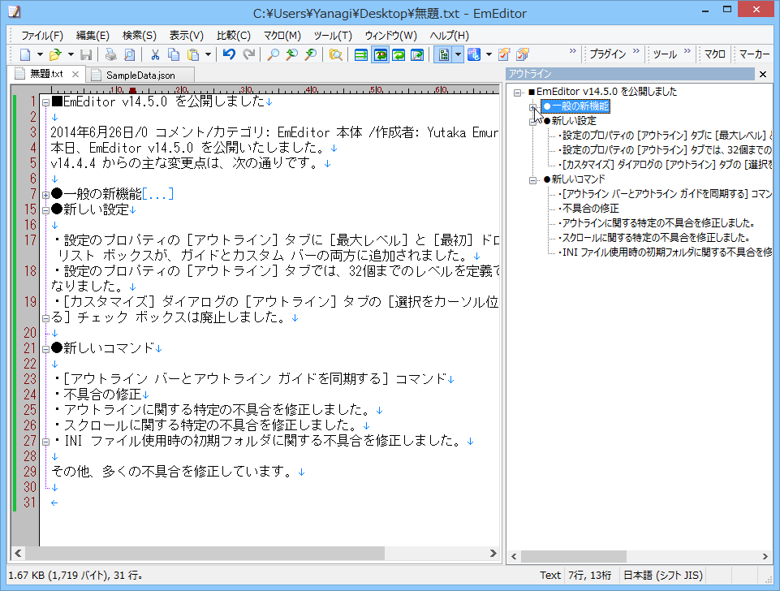The height and width of the screenshot is (591, 780).
Task: Collapse the EmEditor v14.5.0 root outline node
Action: (518, 93)
